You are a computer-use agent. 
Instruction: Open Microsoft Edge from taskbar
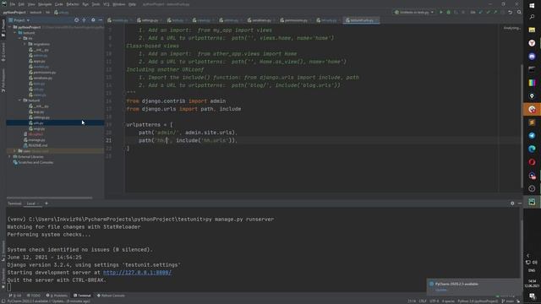(x=532, y=149)
